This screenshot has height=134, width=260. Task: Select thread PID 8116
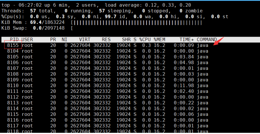[x=13, y=120]
